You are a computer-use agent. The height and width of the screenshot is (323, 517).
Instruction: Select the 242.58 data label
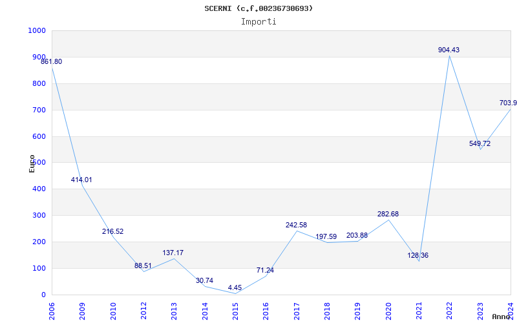tap(296, 225)
